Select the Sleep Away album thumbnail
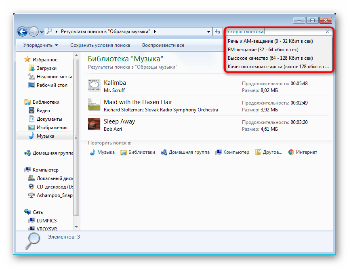This screenshot has width=349, height=268. tap(94, 124)
